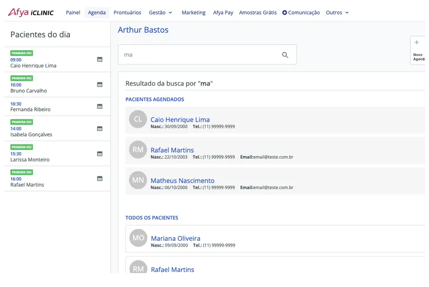The image size is (429, 287).
Task: Switch to the Marketing section
Action: coord(193,13)
